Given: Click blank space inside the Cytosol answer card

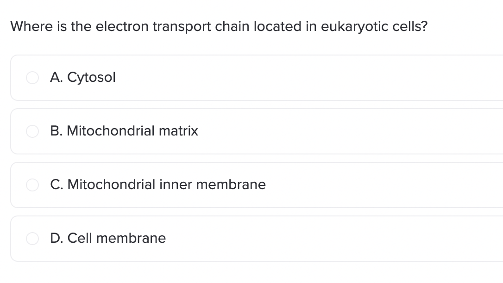Looking at the screenshot, I should 308,78.
